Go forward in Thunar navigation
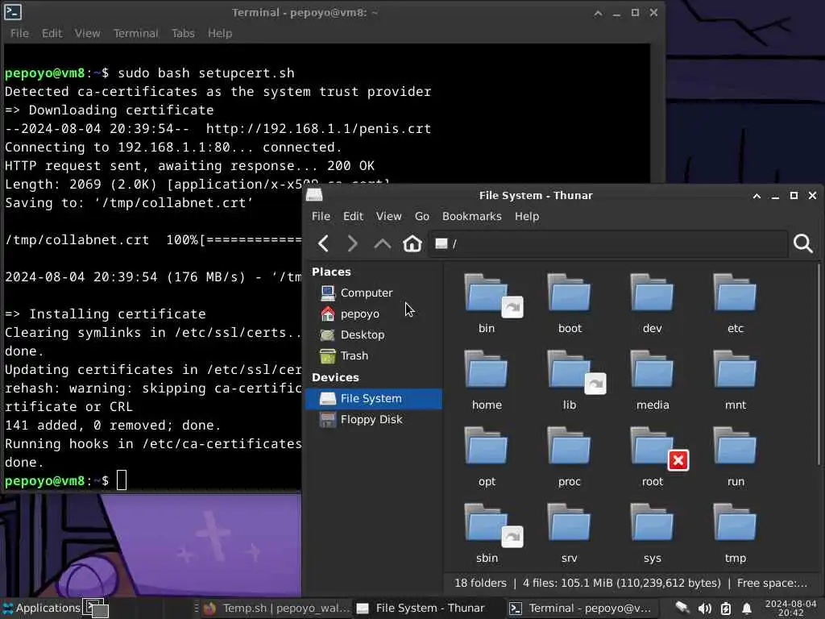This screenshot has width=825, height=619. [353, 243]
